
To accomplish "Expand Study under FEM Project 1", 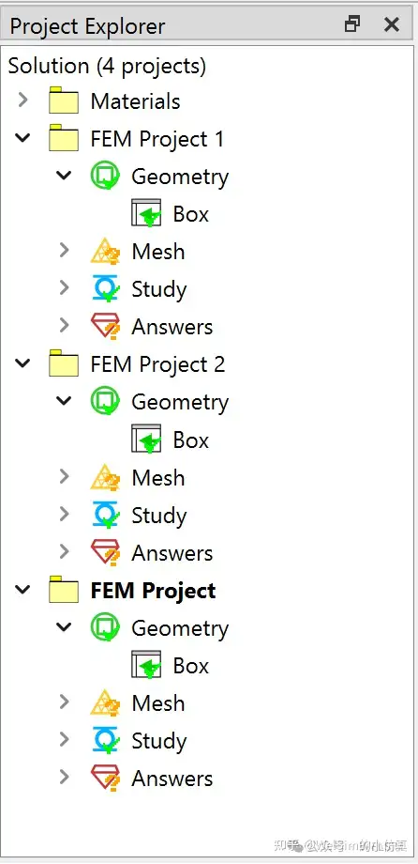I will [65, 287].
